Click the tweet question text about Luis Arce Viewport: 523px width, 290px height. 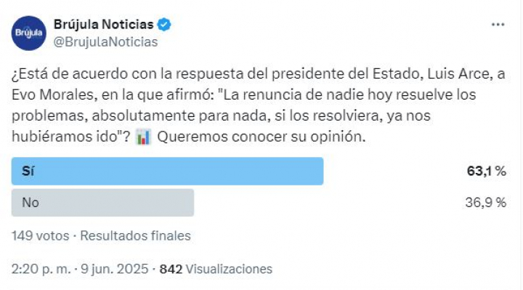pyautogui.click(x=259, y=105)
